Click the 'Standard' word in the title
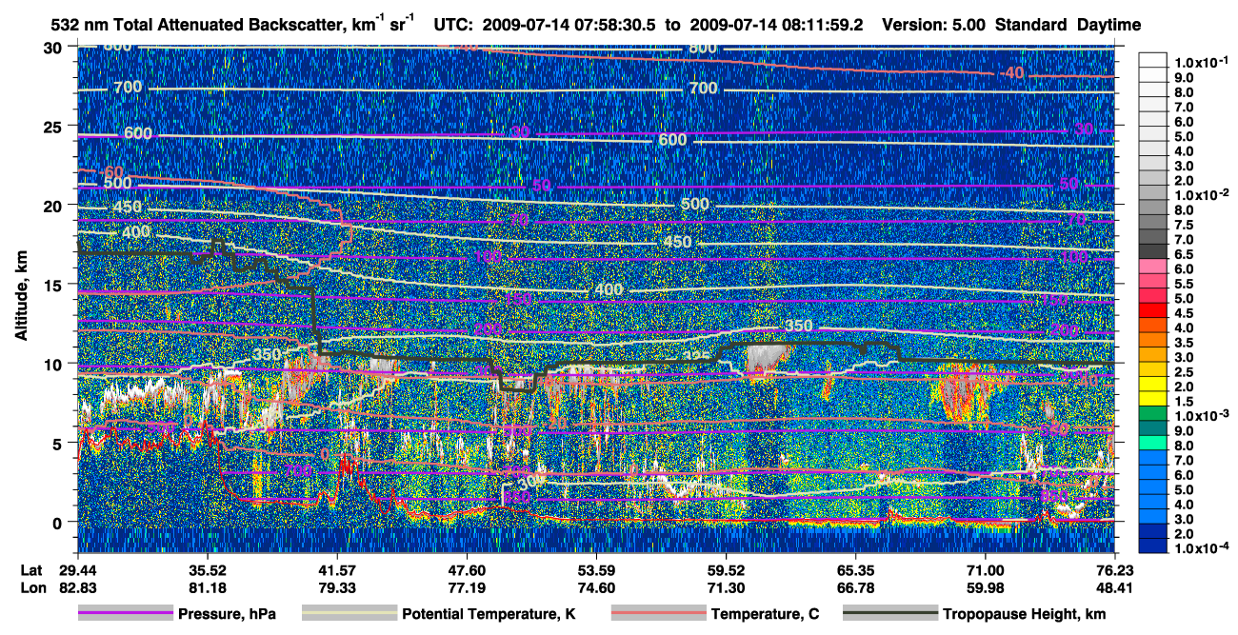 point(1031,25)
